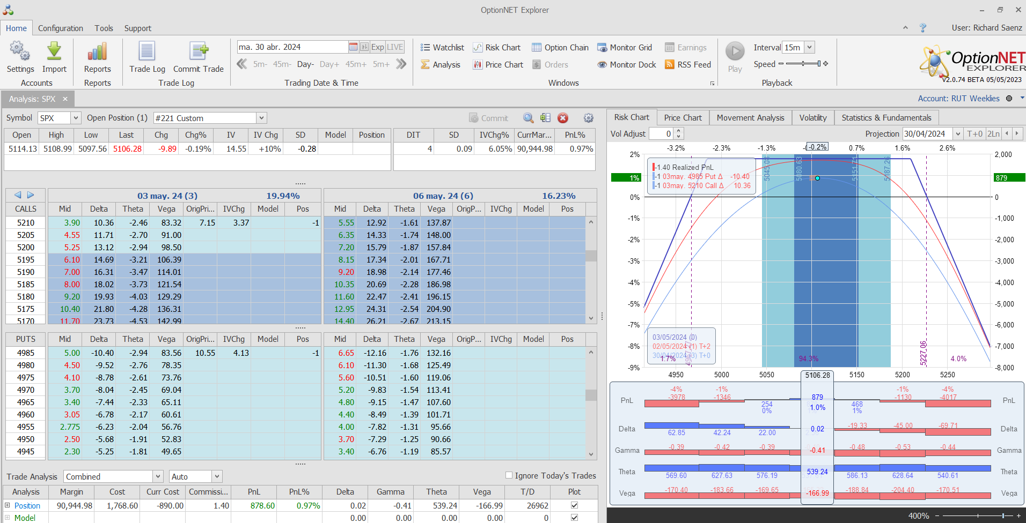
Task: Toggle Plot checkbox for Model row
Action: point(574,518)
